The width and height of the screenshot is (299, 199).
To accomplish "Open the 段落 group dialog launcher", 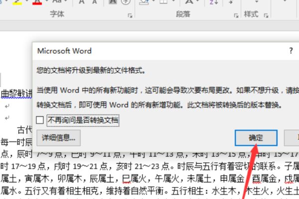I will click(236, 15).
